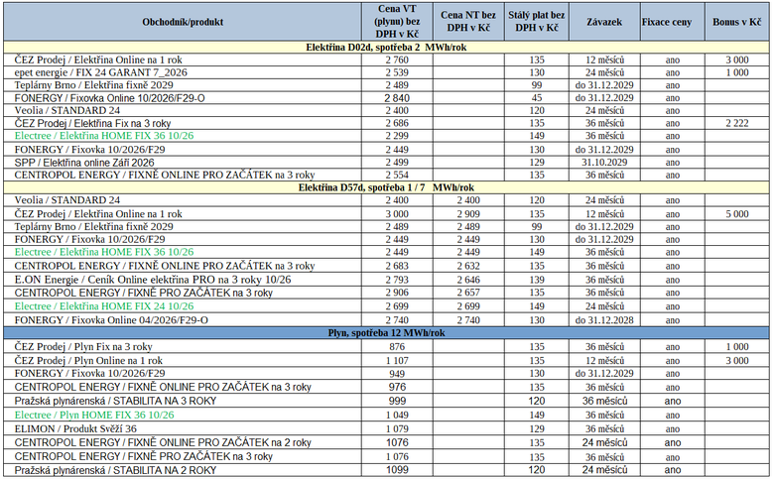Click NT price value '2 909'
Image resolution: width=774 pixels, height=479 pixels.
[468, 214]
